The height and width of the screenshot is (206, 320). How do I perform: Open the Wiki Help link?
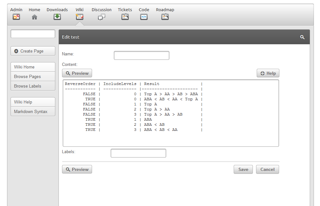tap(33, 102)
